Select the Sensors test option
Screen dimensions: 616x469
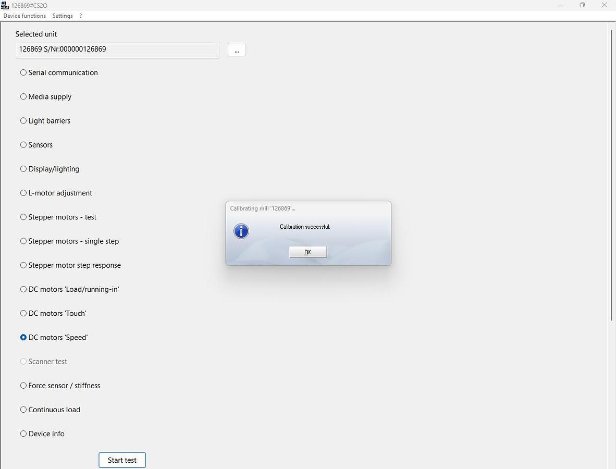(23, 145)
